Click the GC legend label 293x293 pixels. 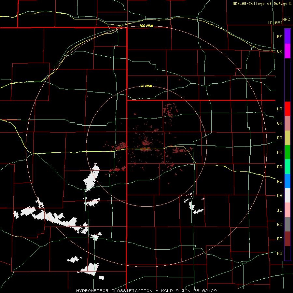279,225
